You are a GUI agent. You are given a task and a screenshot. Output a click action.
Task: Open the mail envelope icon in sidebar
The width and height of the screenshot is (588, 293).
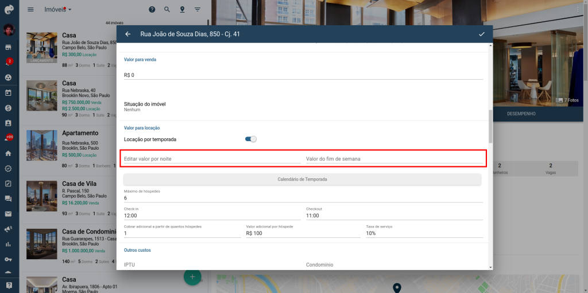[8, 214]
